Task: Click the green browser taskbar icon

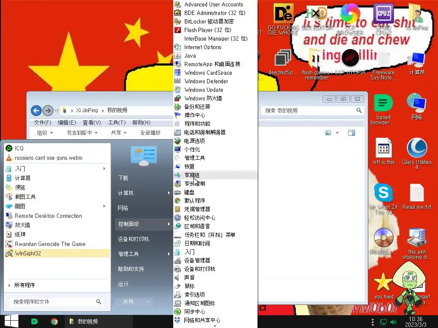Action: click(x=34, y=322)
